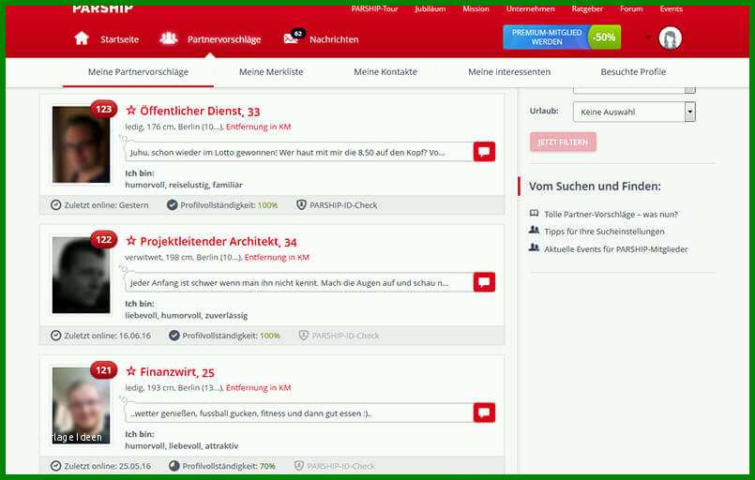
Task: Click clock icon beside Zuletzt online: 16.06.16
Action: pyautogui.click(x=56, y=336)
